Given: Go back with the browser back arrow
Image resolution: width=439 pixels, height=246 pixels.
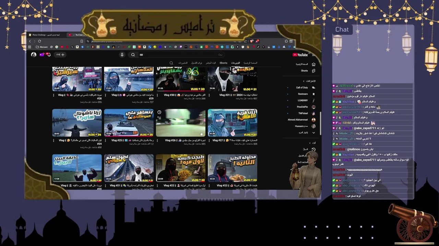Looking at the screenshot, I should coord(30,41).
